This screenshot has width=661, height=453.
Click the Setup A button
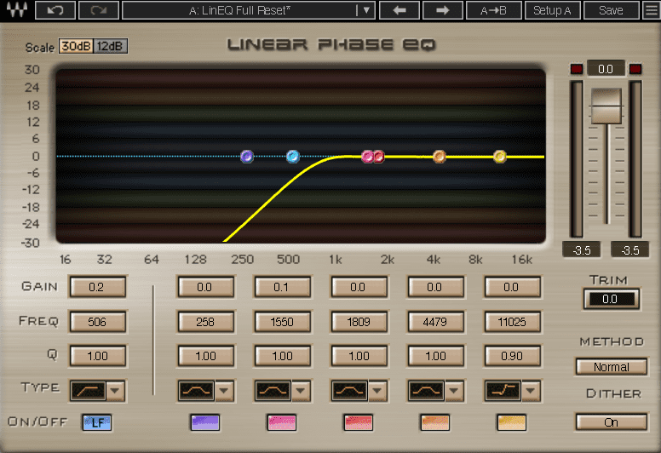[x=552, y=10]
